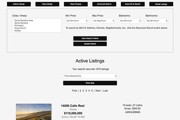
Task: Jump to Last results page
Action: (106, 91)
